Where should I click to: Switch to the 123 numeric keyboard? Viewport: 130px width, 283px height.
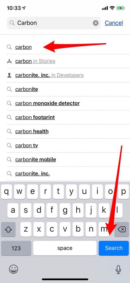tap(16, 248)
